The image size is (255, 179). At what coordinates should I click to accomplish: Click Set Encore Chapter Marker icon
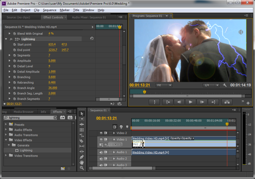point(121,127)
